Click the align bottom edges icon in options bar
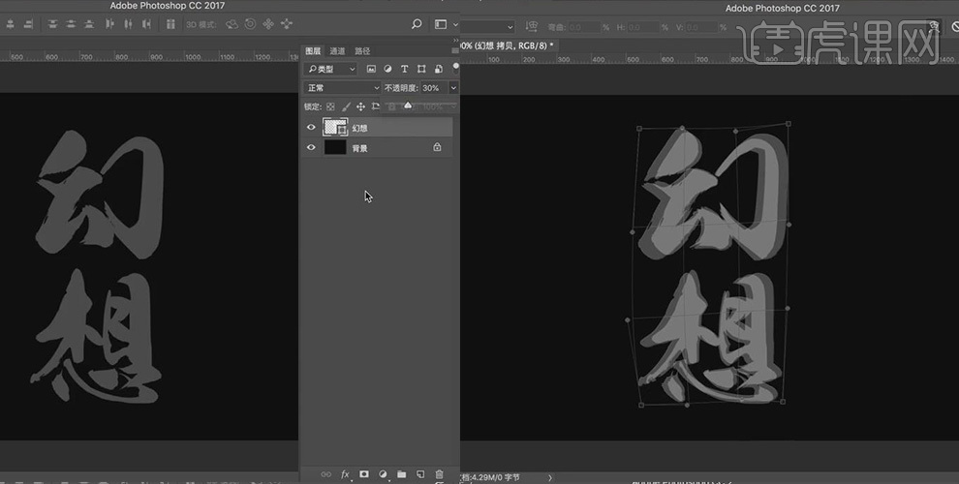959x484 pixels. [29, 24]
